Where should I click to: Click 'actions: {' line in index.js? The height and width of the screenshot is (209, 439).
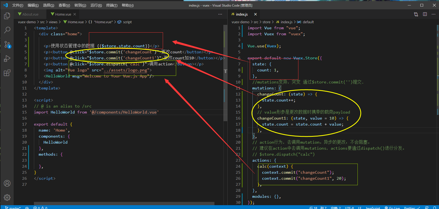[264, 160]
